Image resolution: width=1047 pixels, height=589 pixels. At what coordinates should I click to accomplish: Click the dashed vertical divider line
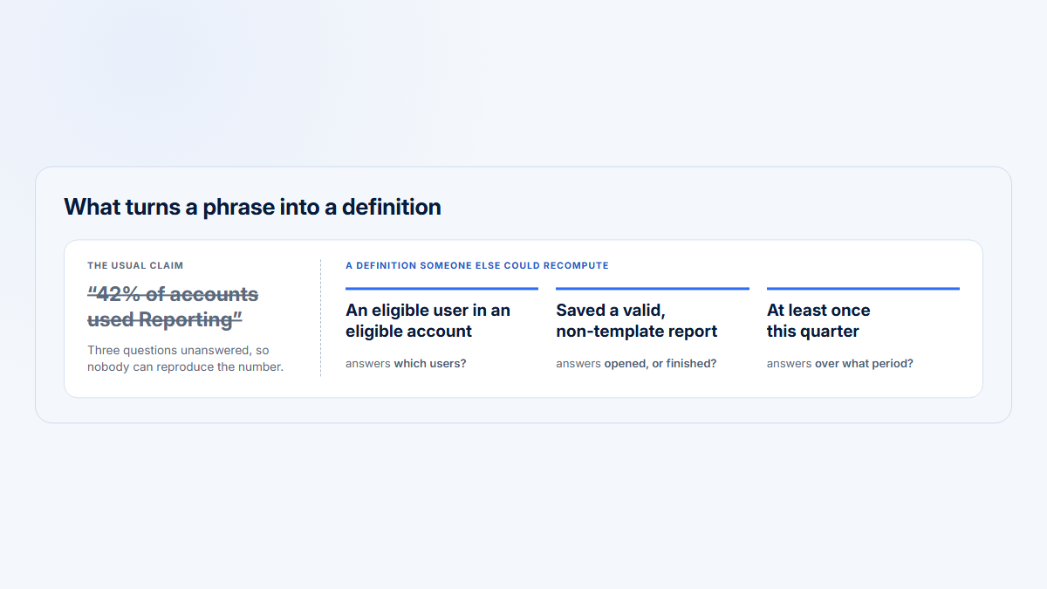(321, 318)
